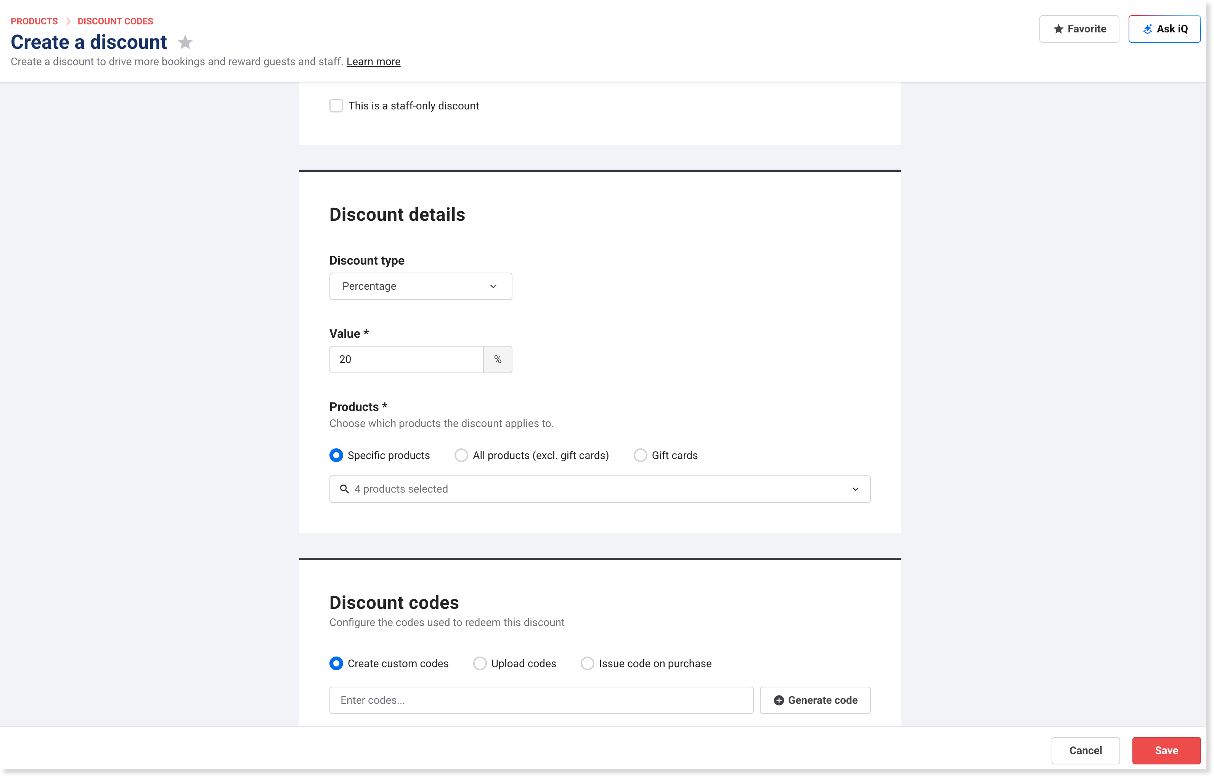Click the Value percentage input field
Image resolution: width=1214 pixels, height=777 pixels.
point(406,359)
